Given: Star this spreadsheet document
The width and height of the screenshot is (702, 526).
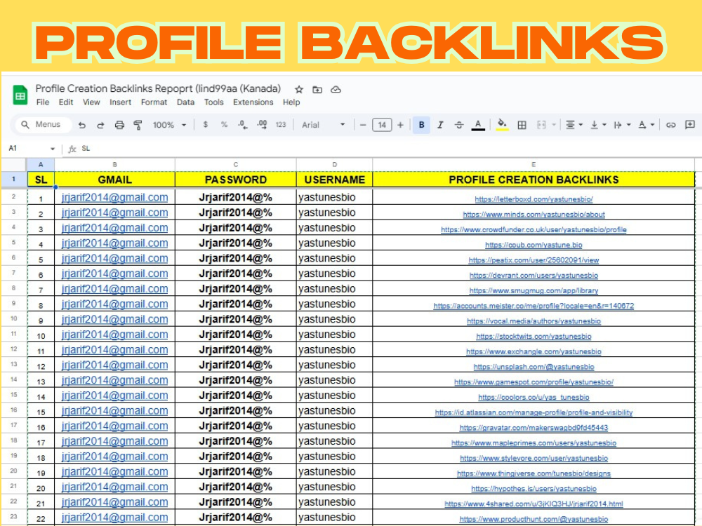Looking at the screenshot, I should (x=299, y=89).
